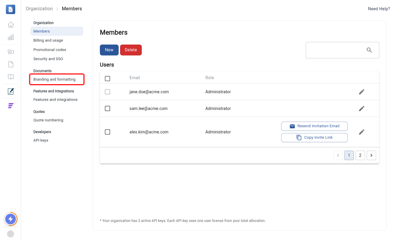Open the blank document page icon
Viewport: 396px width, 241px height.
[x=11, y=64]
